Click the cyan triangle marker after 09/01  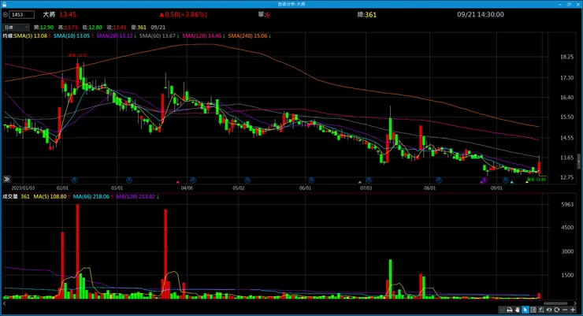pyautogui.click(x=511, y=182)
